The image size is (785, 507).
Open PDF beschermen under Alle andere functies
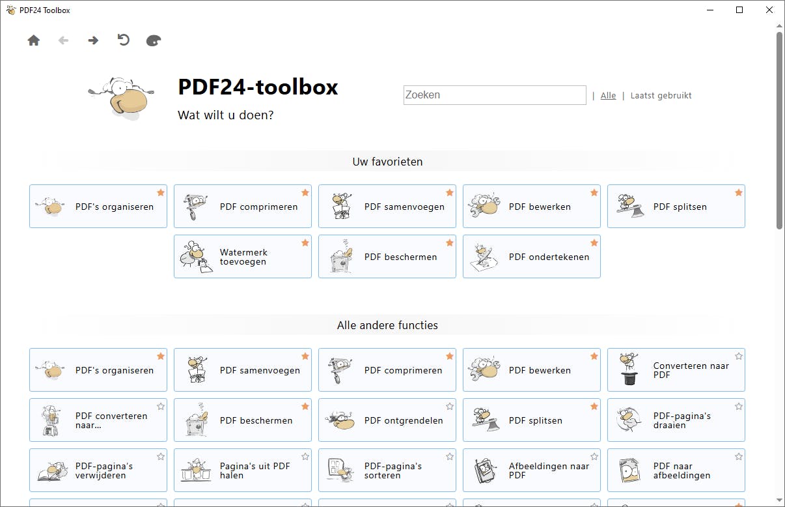pyautogui.click(x=243, y=420)
